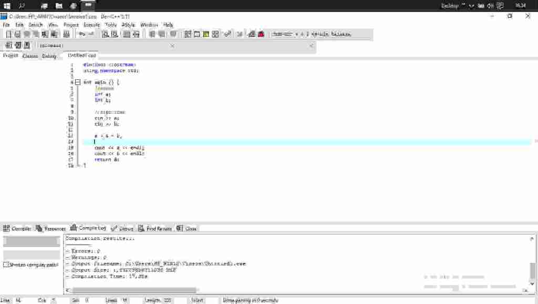
Task: Click the Open file toolbar icon
Action: pyautogui.click(x=17, y=34)
